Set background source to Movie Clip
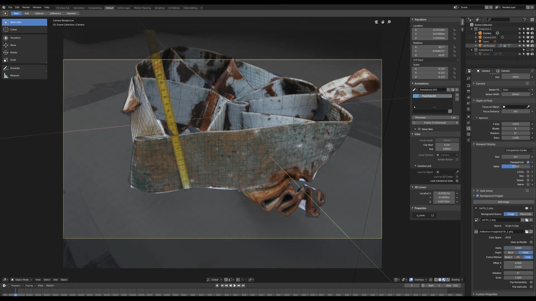Viewport: 536px width, 301px height. tap(525, 214)
